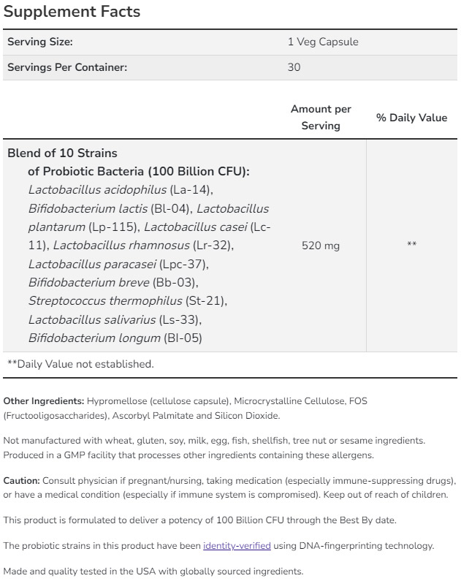Click the Made and quality tested sentence
461x581 pixels.
153,571
